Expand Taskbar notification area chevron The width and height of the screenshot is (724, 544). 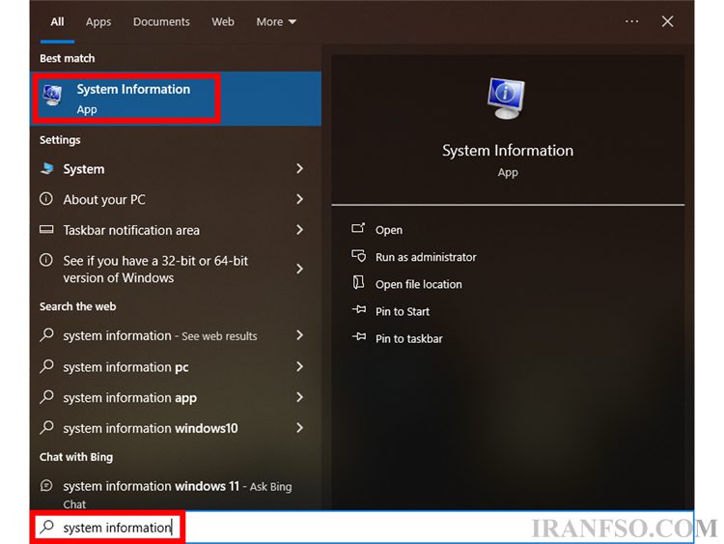(299, 230)
